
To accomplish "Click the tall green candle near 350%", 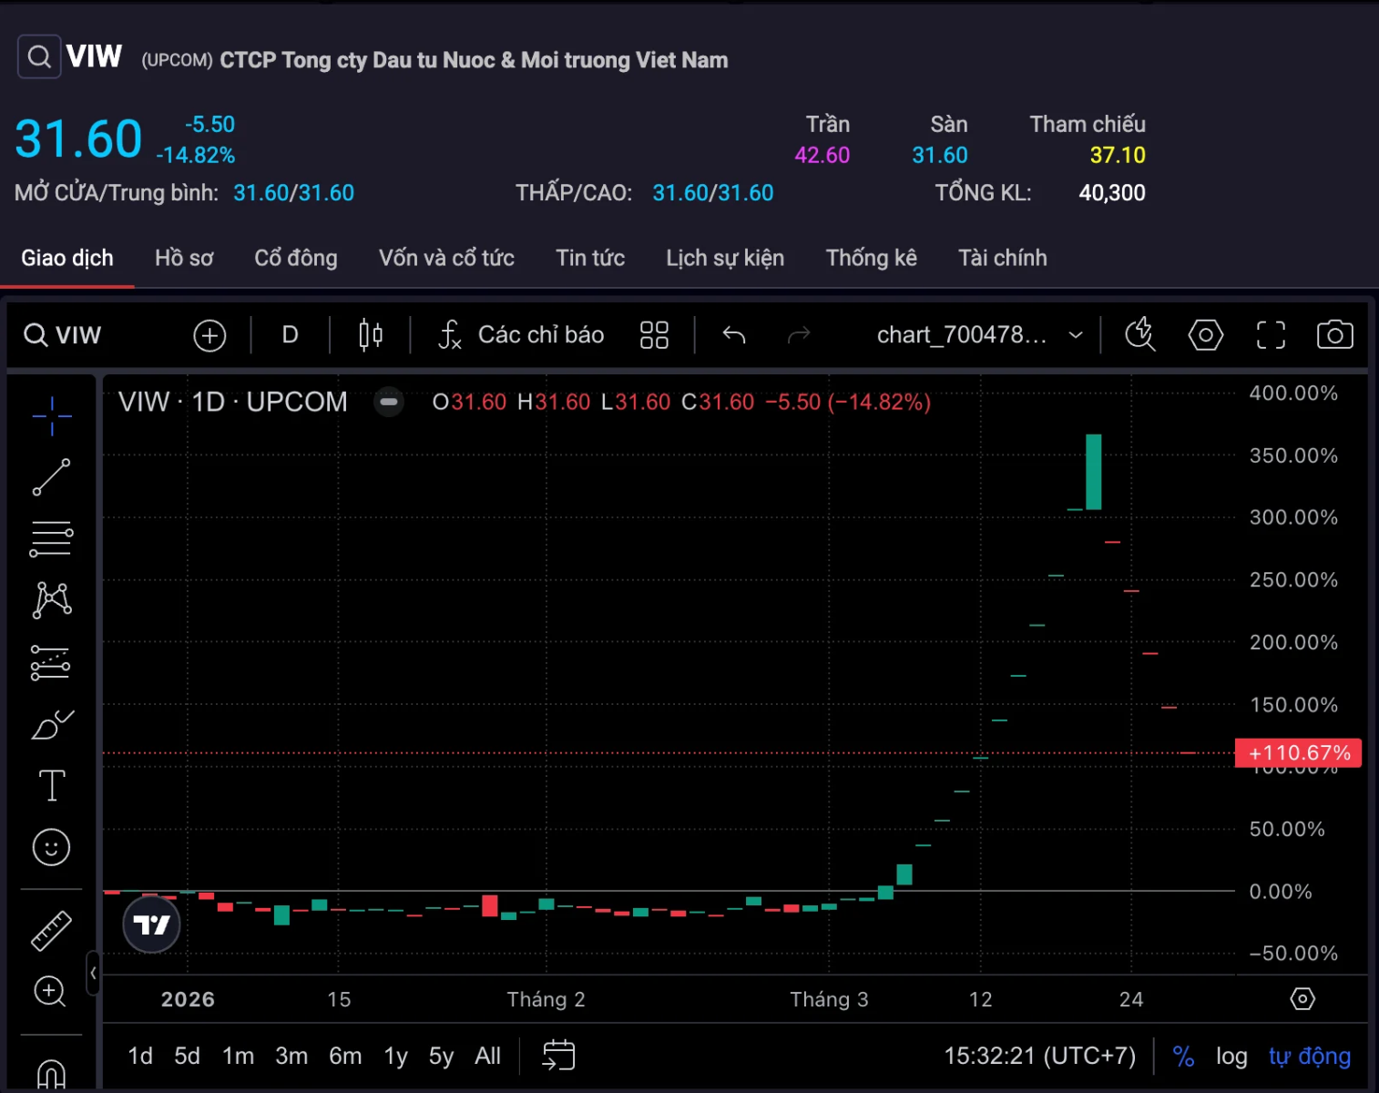I will [1093, 472].
